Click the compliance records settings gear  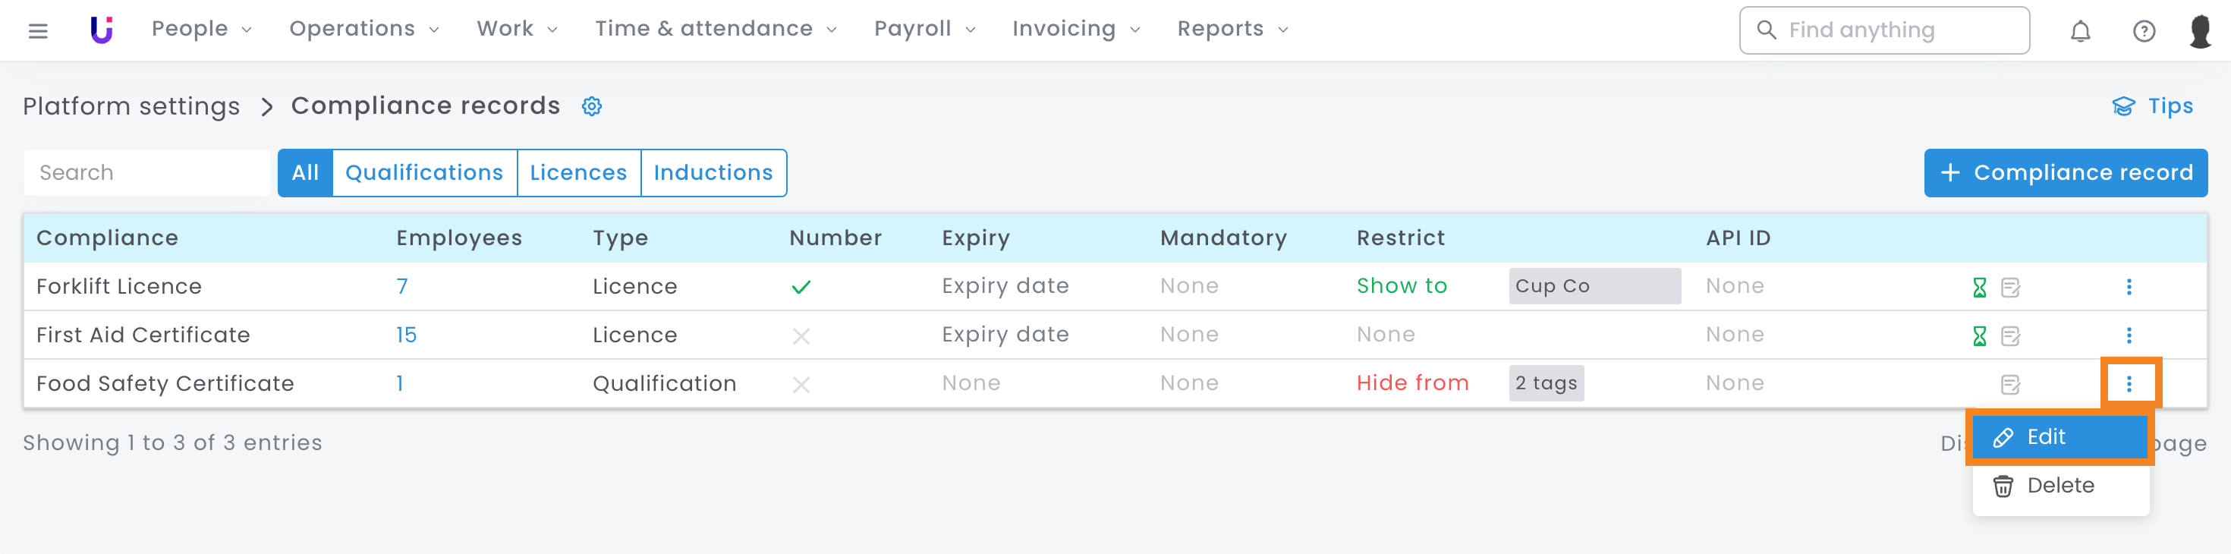(592, 106)
